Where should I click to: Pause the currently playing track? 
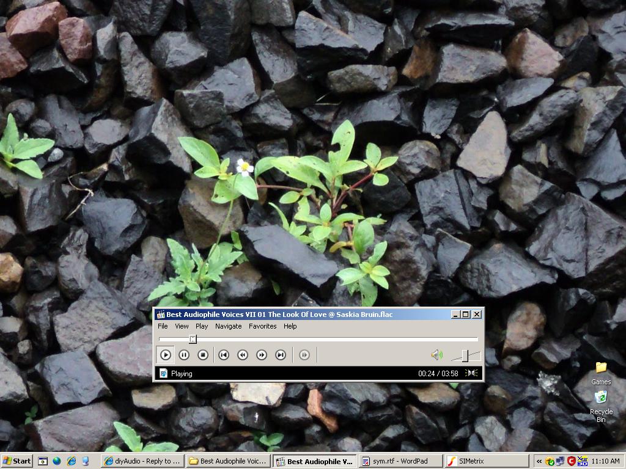coord(184,355)
